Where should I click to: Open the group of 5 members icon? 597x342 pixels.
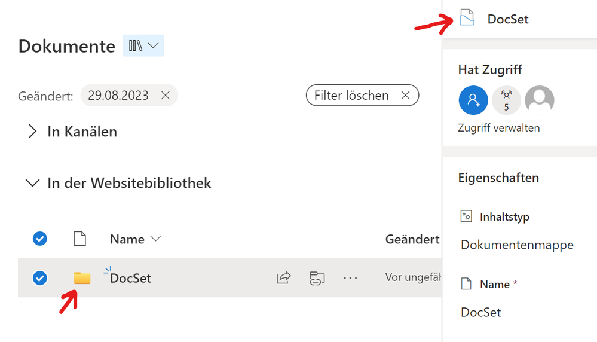pyautogui.click(x=506, y=100)
